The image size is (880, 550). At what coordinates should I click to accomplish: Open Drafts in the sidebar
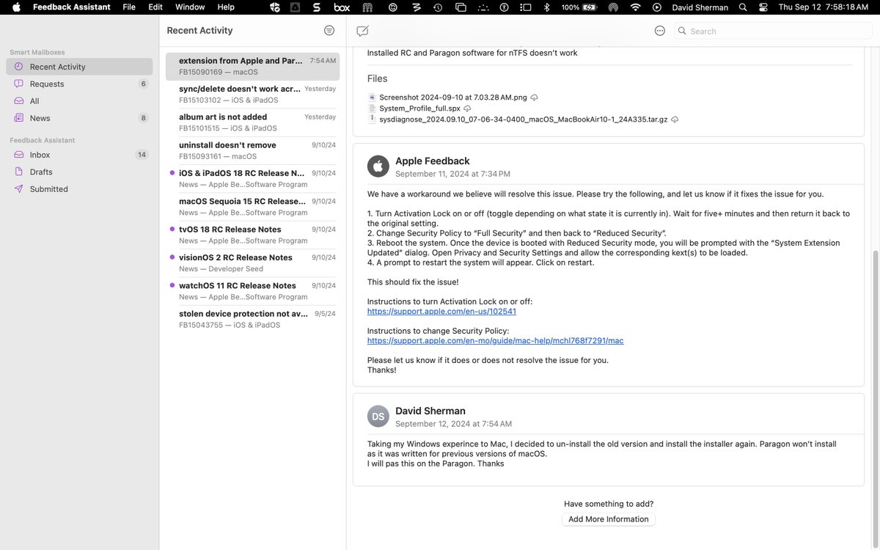[x=79, y=172]
